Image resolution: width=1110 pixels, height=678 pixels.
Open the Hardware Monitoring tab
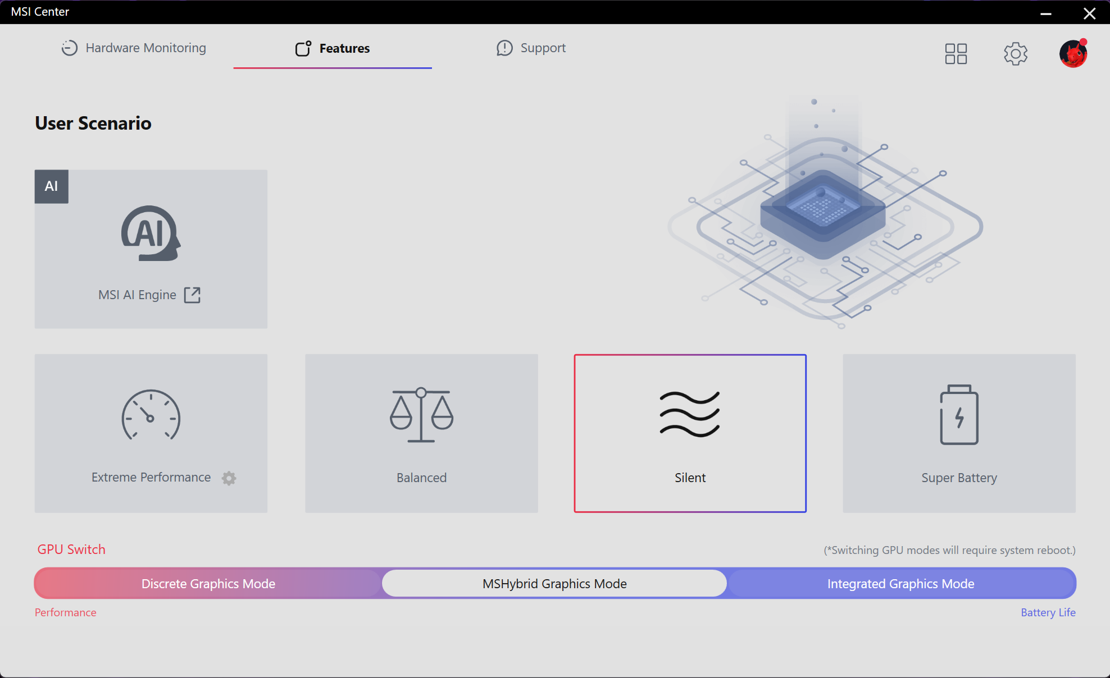(134, 48)
